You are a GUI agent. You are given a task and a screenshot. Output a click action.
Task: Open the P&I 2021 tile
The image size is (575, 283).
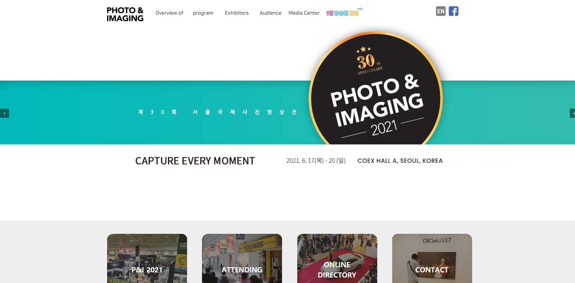point(147,258)
